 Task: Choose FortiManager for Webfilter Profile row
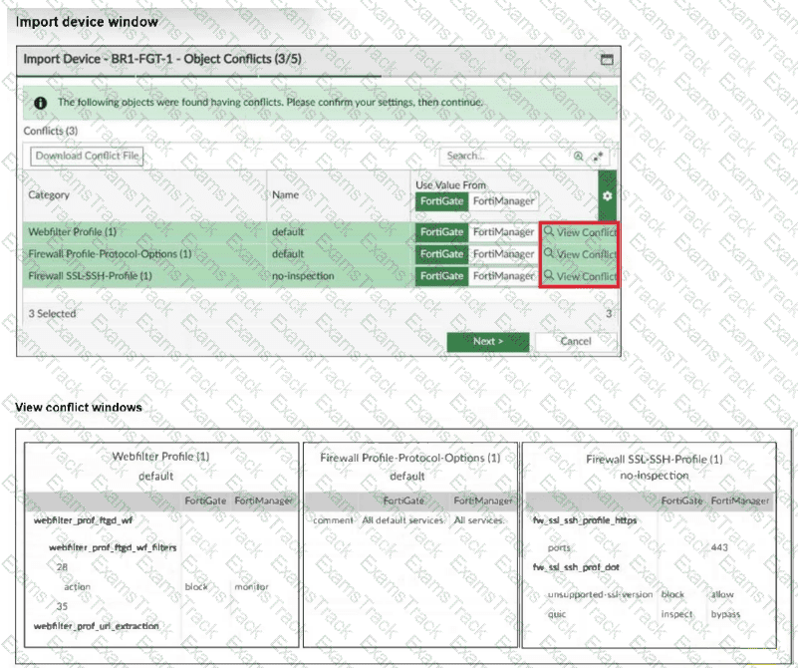503,232
